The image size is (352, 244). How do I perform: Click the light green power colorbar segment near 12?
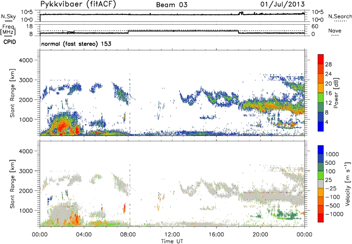(x=321, y=97)
